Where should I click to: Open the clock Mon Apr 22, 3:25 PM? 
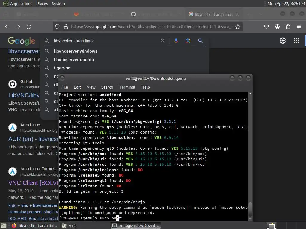[286, 4]
